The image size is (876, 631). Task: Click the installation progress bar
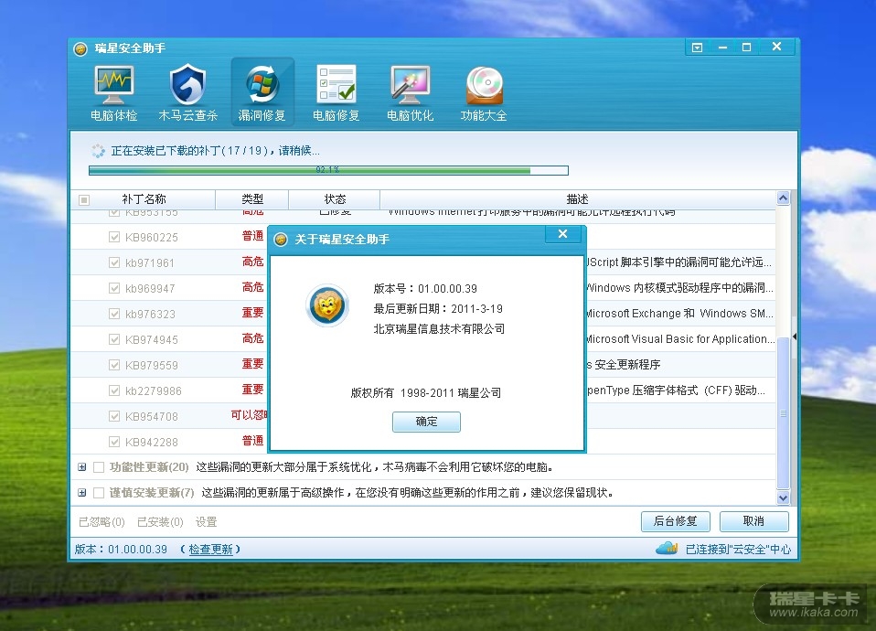[328, 170]
